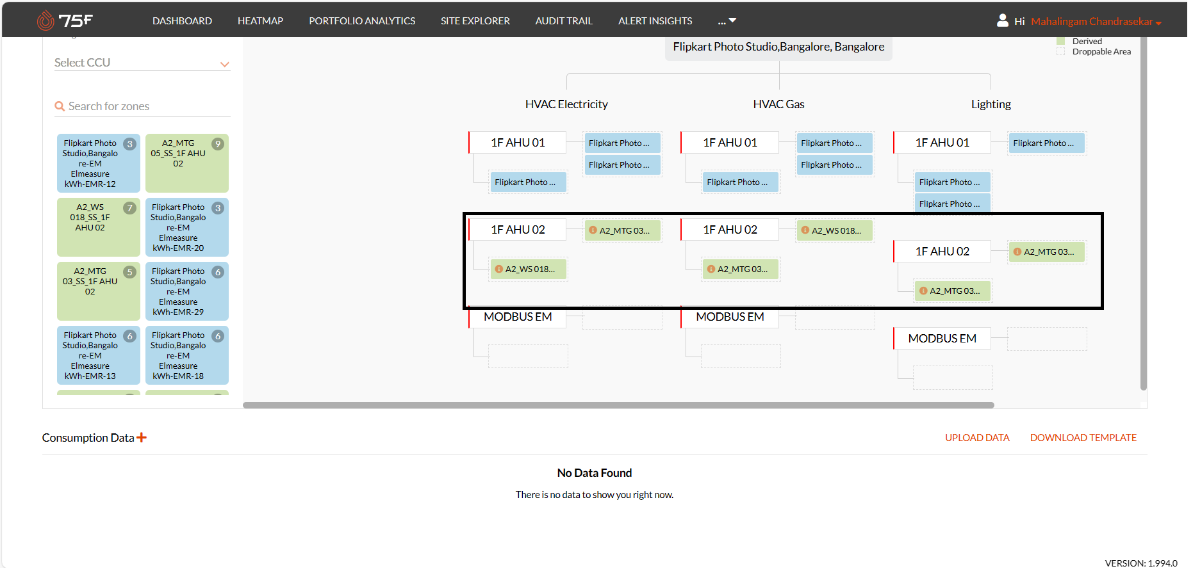Click the user profile avatar icon

point(1003,20)
